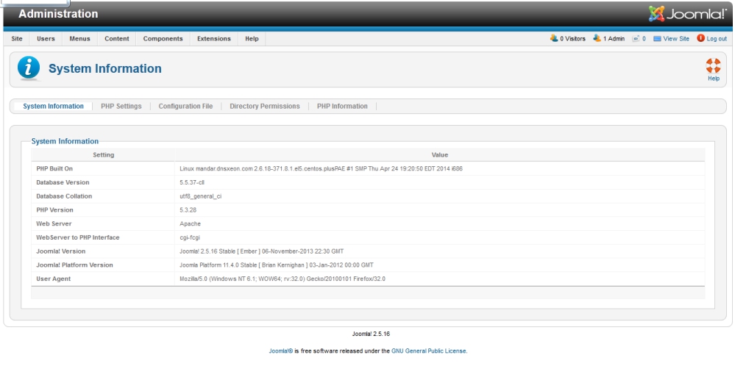
Task: Click the Setting column header
Action: click(x=103, y=155)
